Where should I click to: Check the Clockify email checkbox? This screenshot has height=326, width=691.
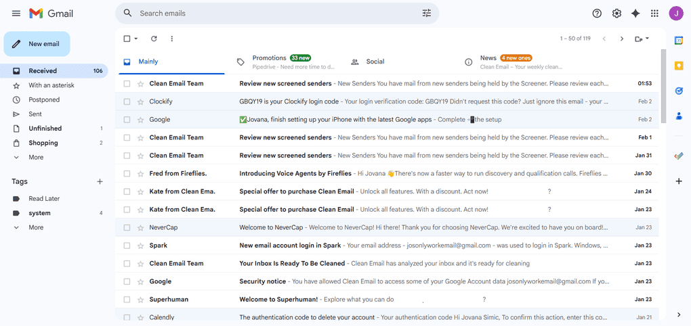tap(127, 101)
